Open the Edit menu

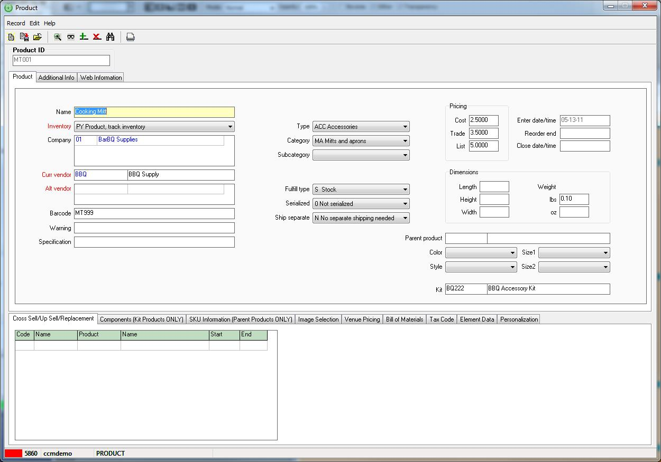point(34,23)
